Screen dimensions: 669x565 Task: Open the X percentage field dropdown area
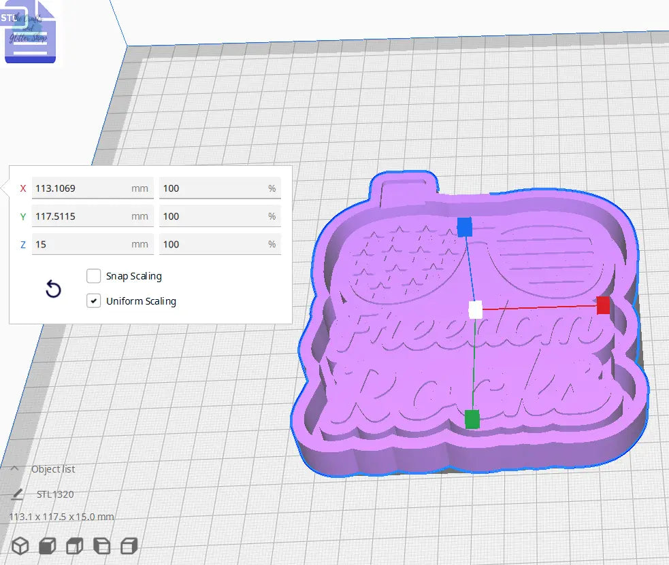point(220,188)
